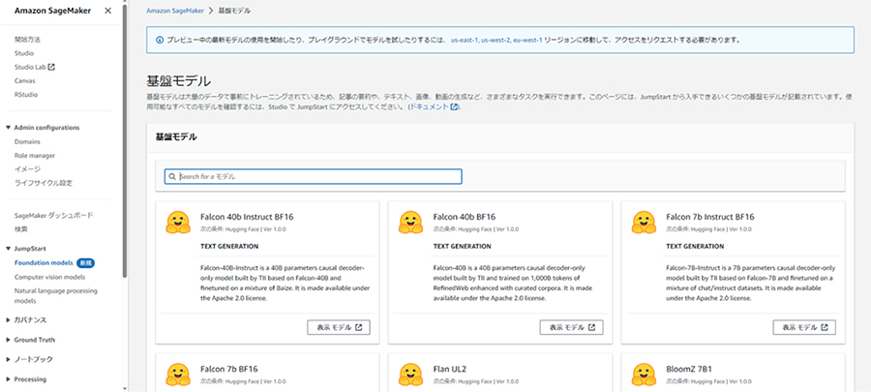
Task: Open 開始方法 in the sidebar
Action: [x=27, y=40]
